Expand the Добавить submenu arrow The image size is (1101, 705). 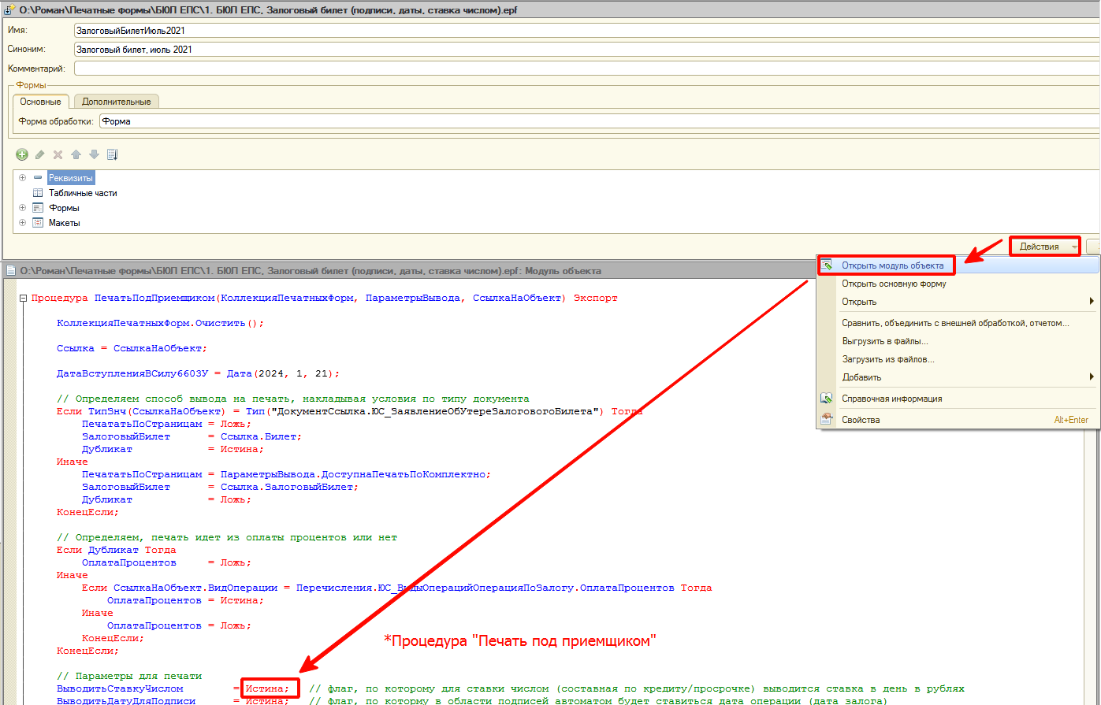pos(1092,377)
